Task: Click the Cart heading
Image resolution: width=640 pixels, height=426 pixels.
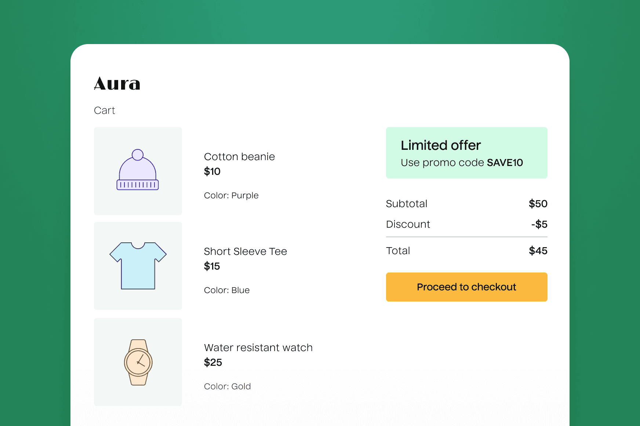Action: (105, 110)
